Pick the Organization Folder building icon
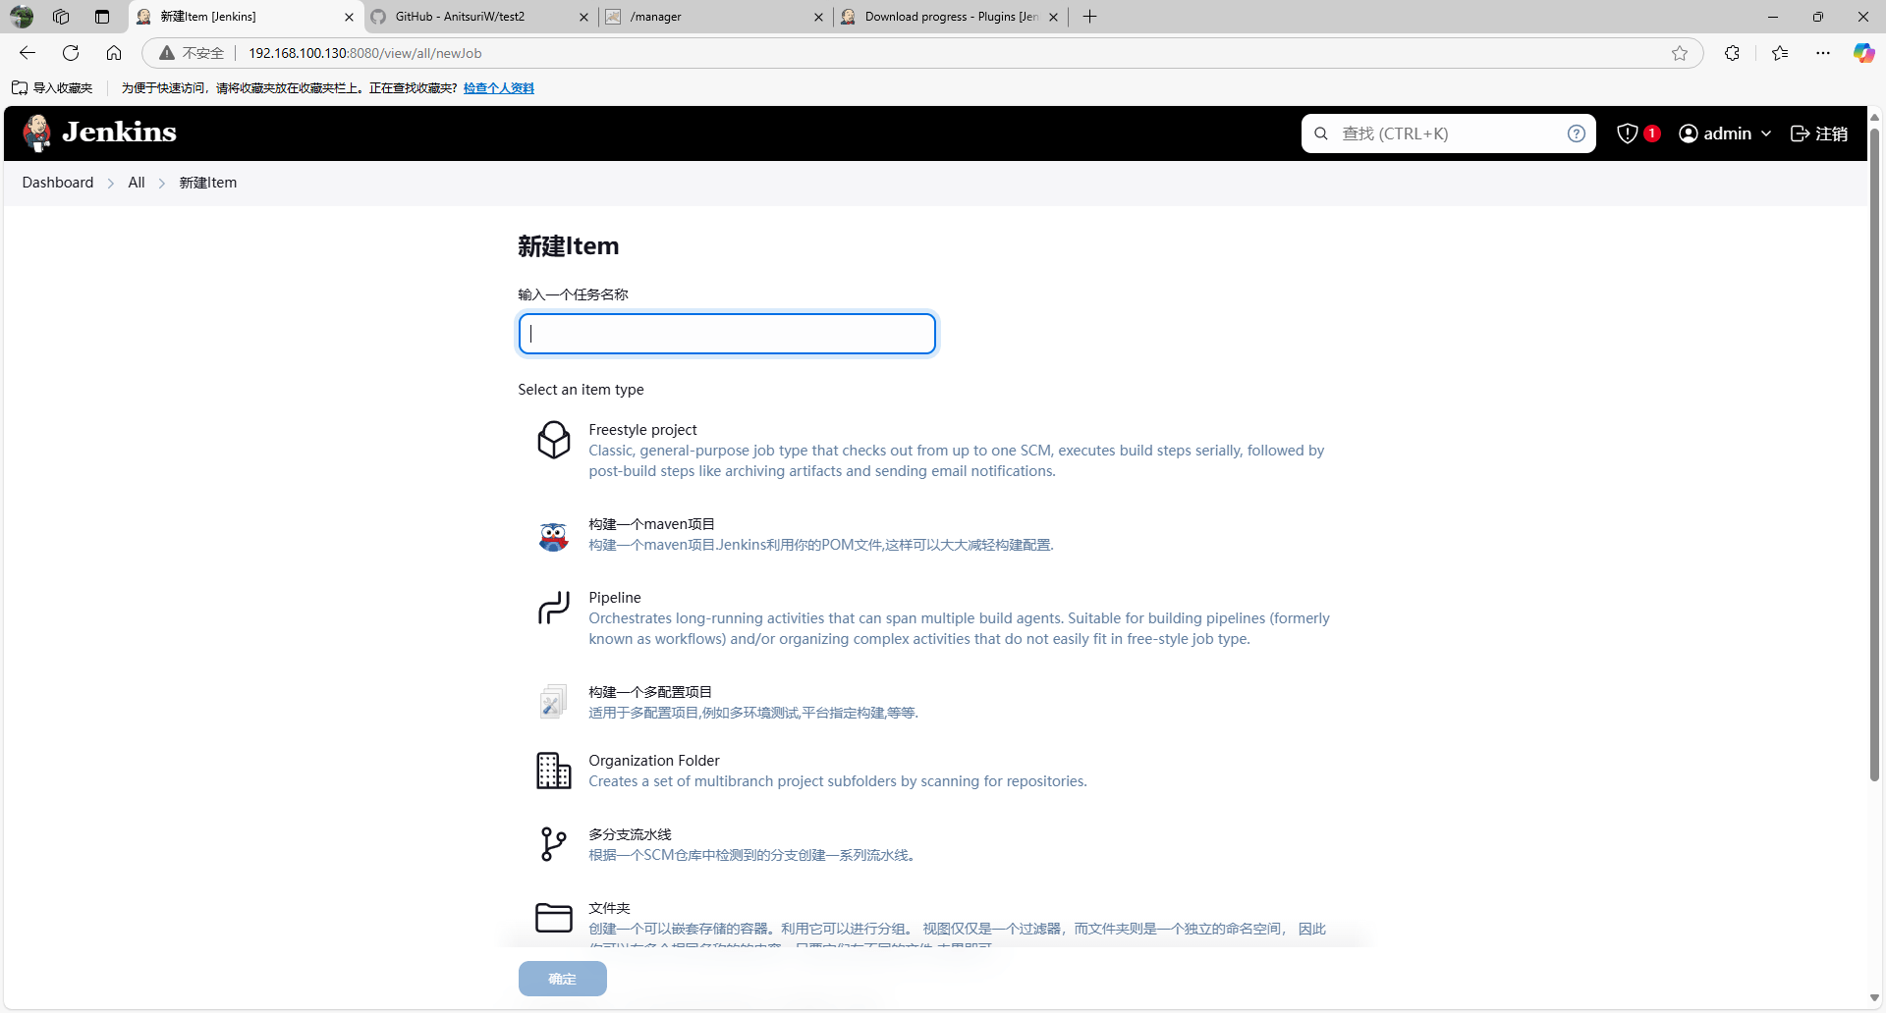Viewport: 1886px width, 1013px height. click(x=553, y=771)
